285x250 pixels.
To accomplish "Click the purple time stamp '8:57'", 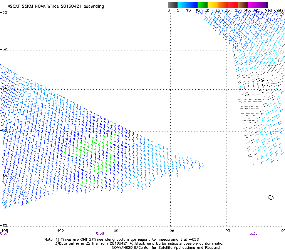I will tap(4, 233).
